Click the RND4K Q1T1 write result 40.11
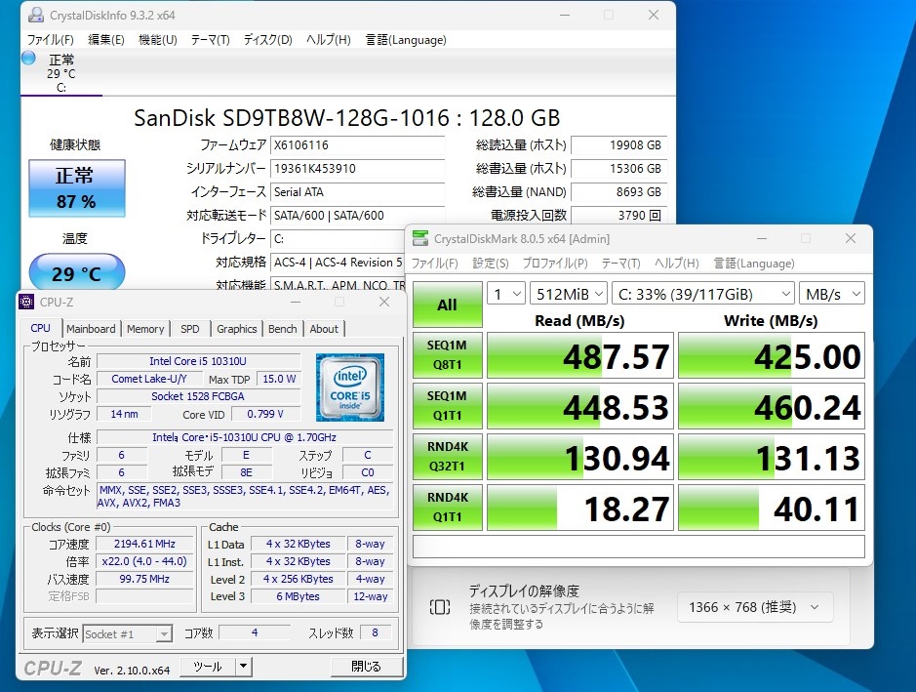916x692 pixels. point(771,508)
